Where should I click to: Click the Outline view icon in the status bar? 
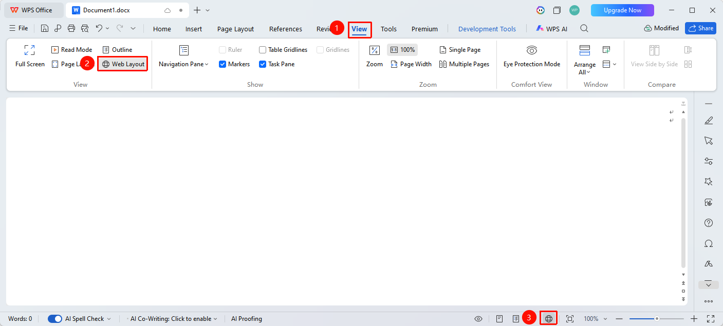click(x=516, y=319)
